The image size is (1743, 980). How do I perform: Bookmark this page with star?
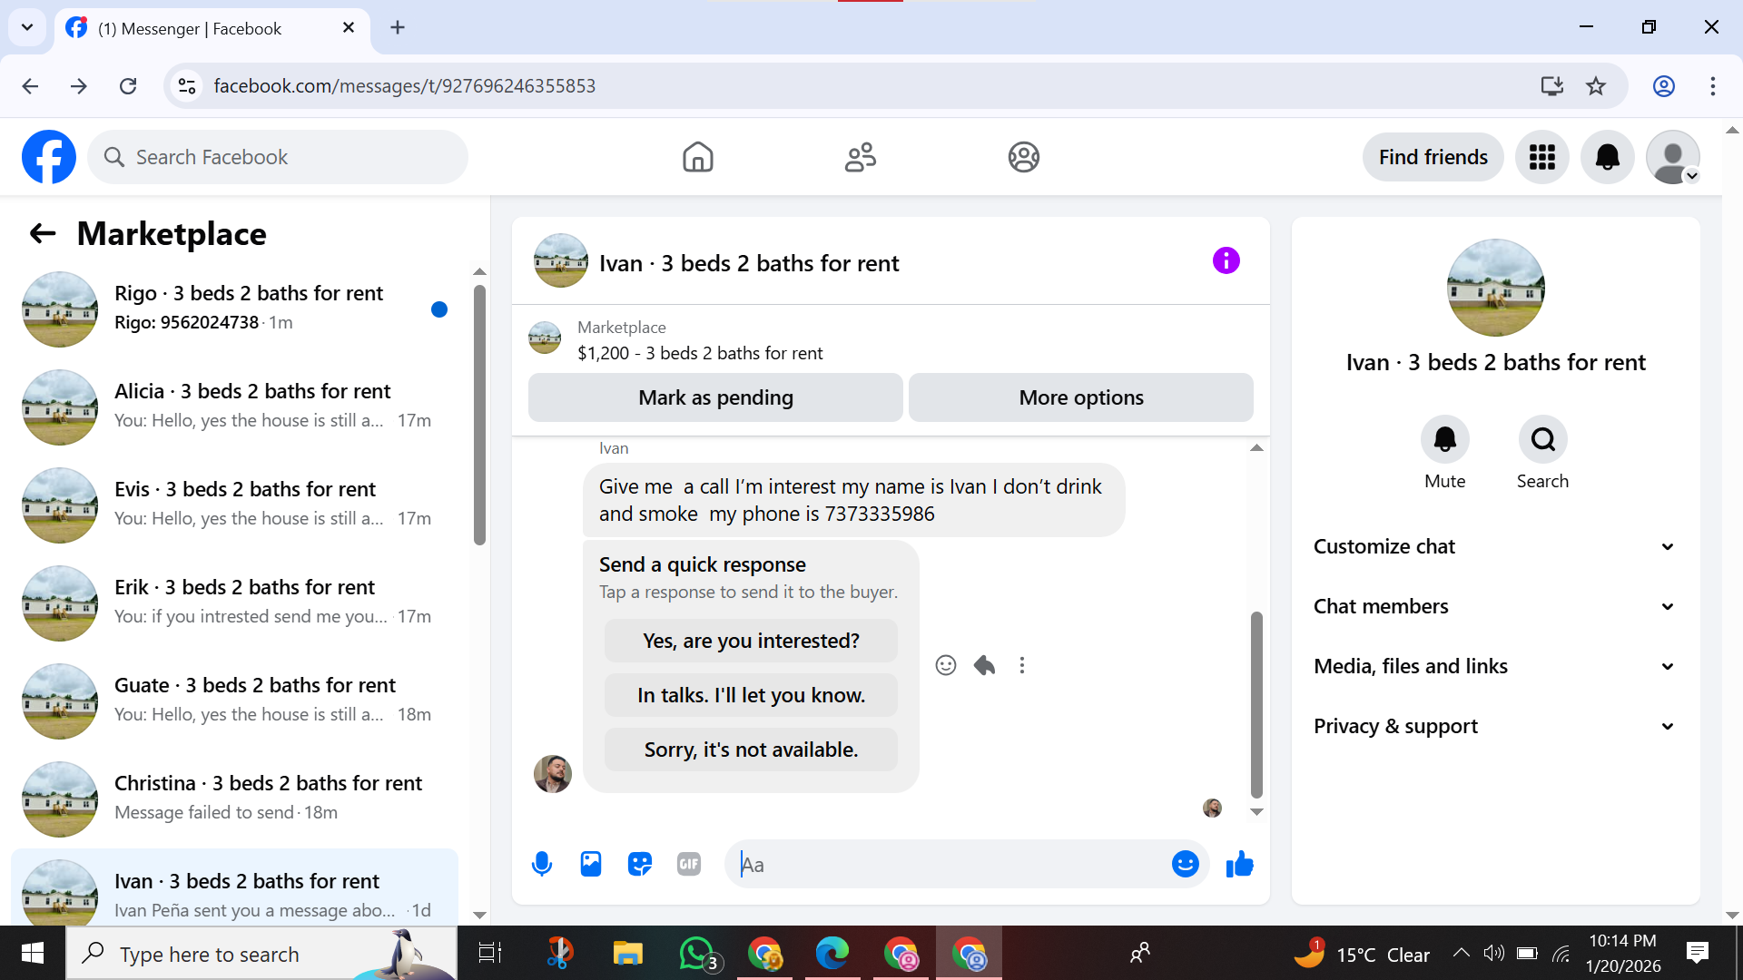[1595, 86]
